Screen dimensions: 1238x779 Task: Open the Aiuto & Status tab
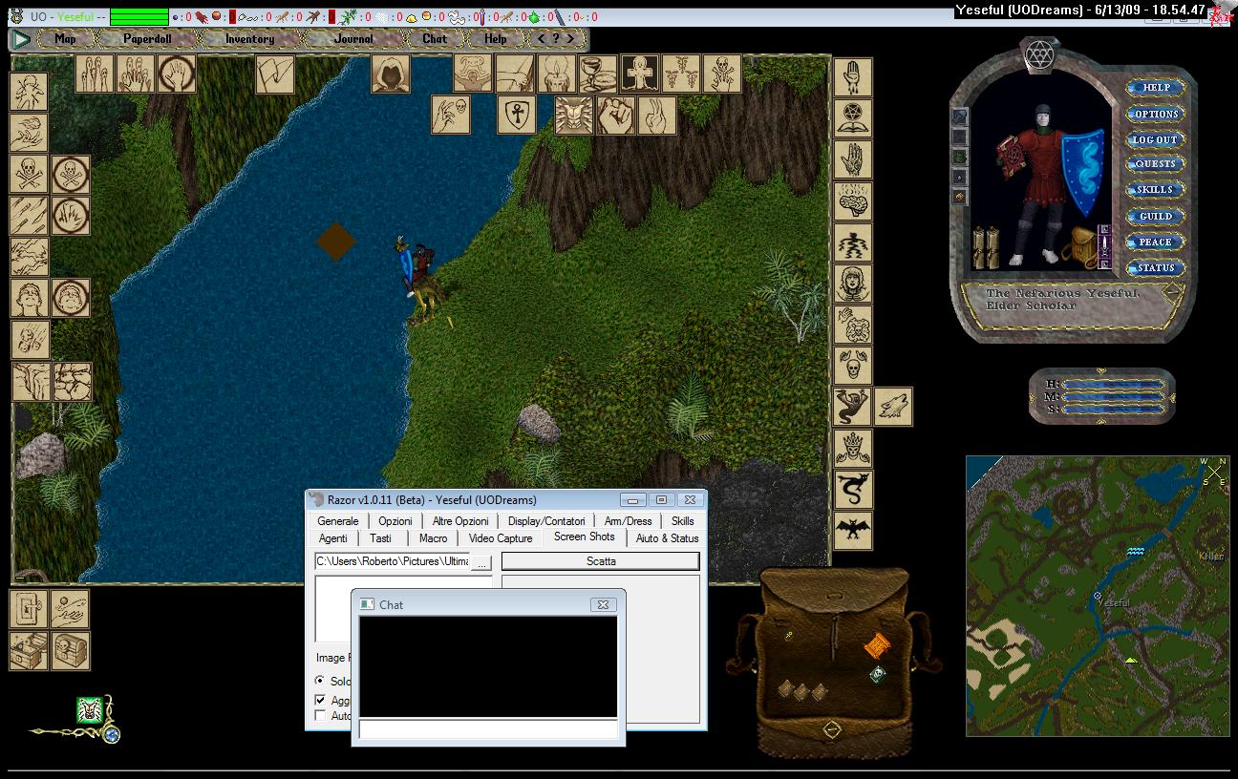[668, 538]
